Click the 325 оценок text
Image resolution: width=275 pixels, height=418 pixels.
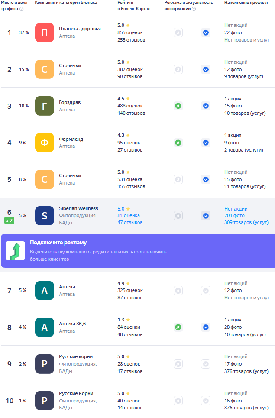pos(130,290)
